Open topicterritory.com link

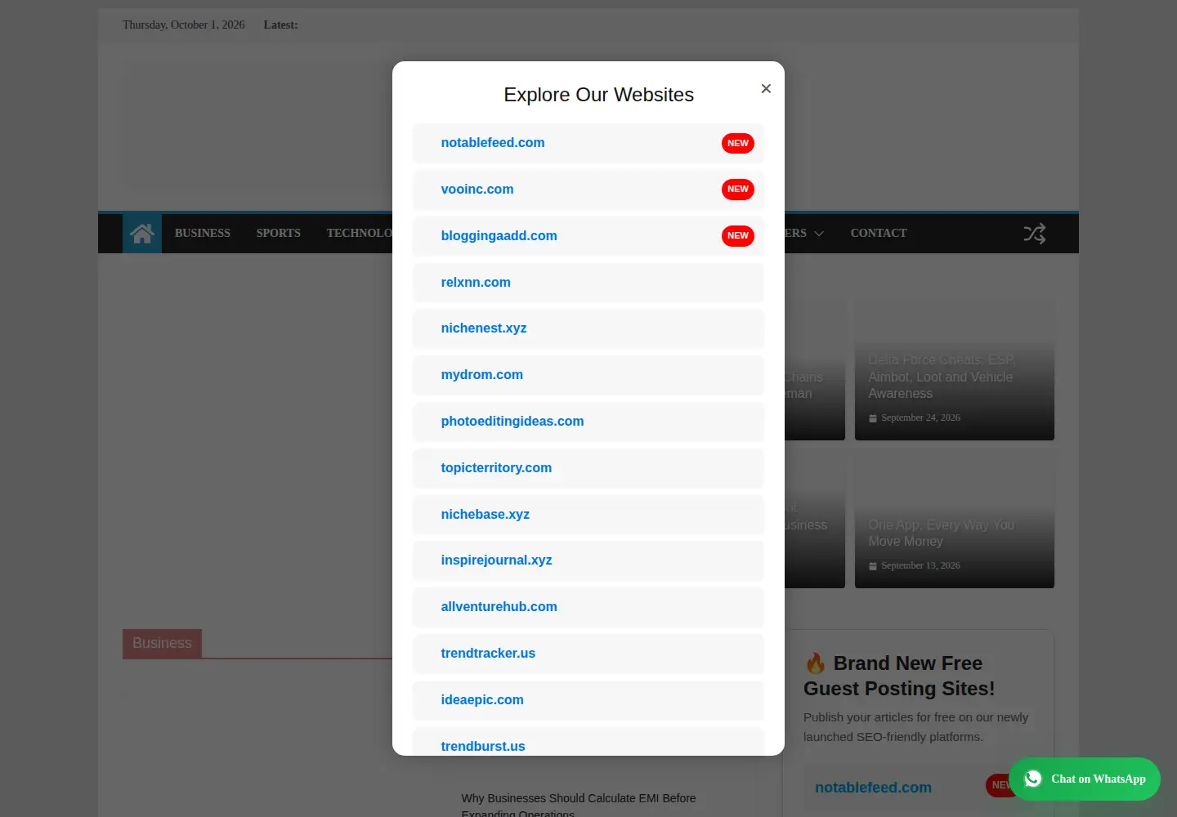point(496,468)
